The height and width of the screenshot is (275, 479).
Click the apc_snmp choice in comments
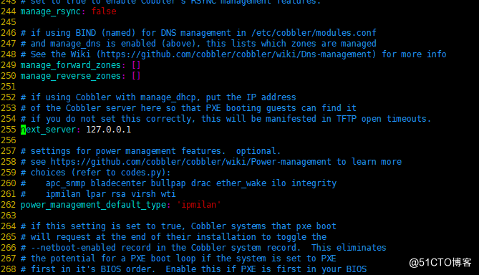[66, 183]
